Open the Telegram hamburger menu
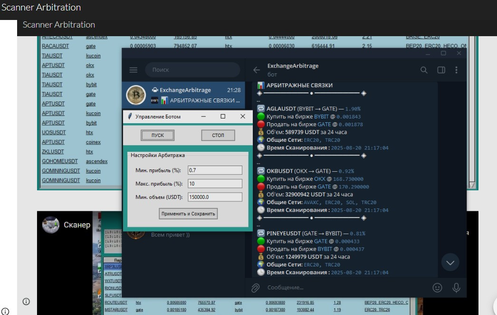The width and height of the screenshot is (497, 315). (x=134, y=70)
